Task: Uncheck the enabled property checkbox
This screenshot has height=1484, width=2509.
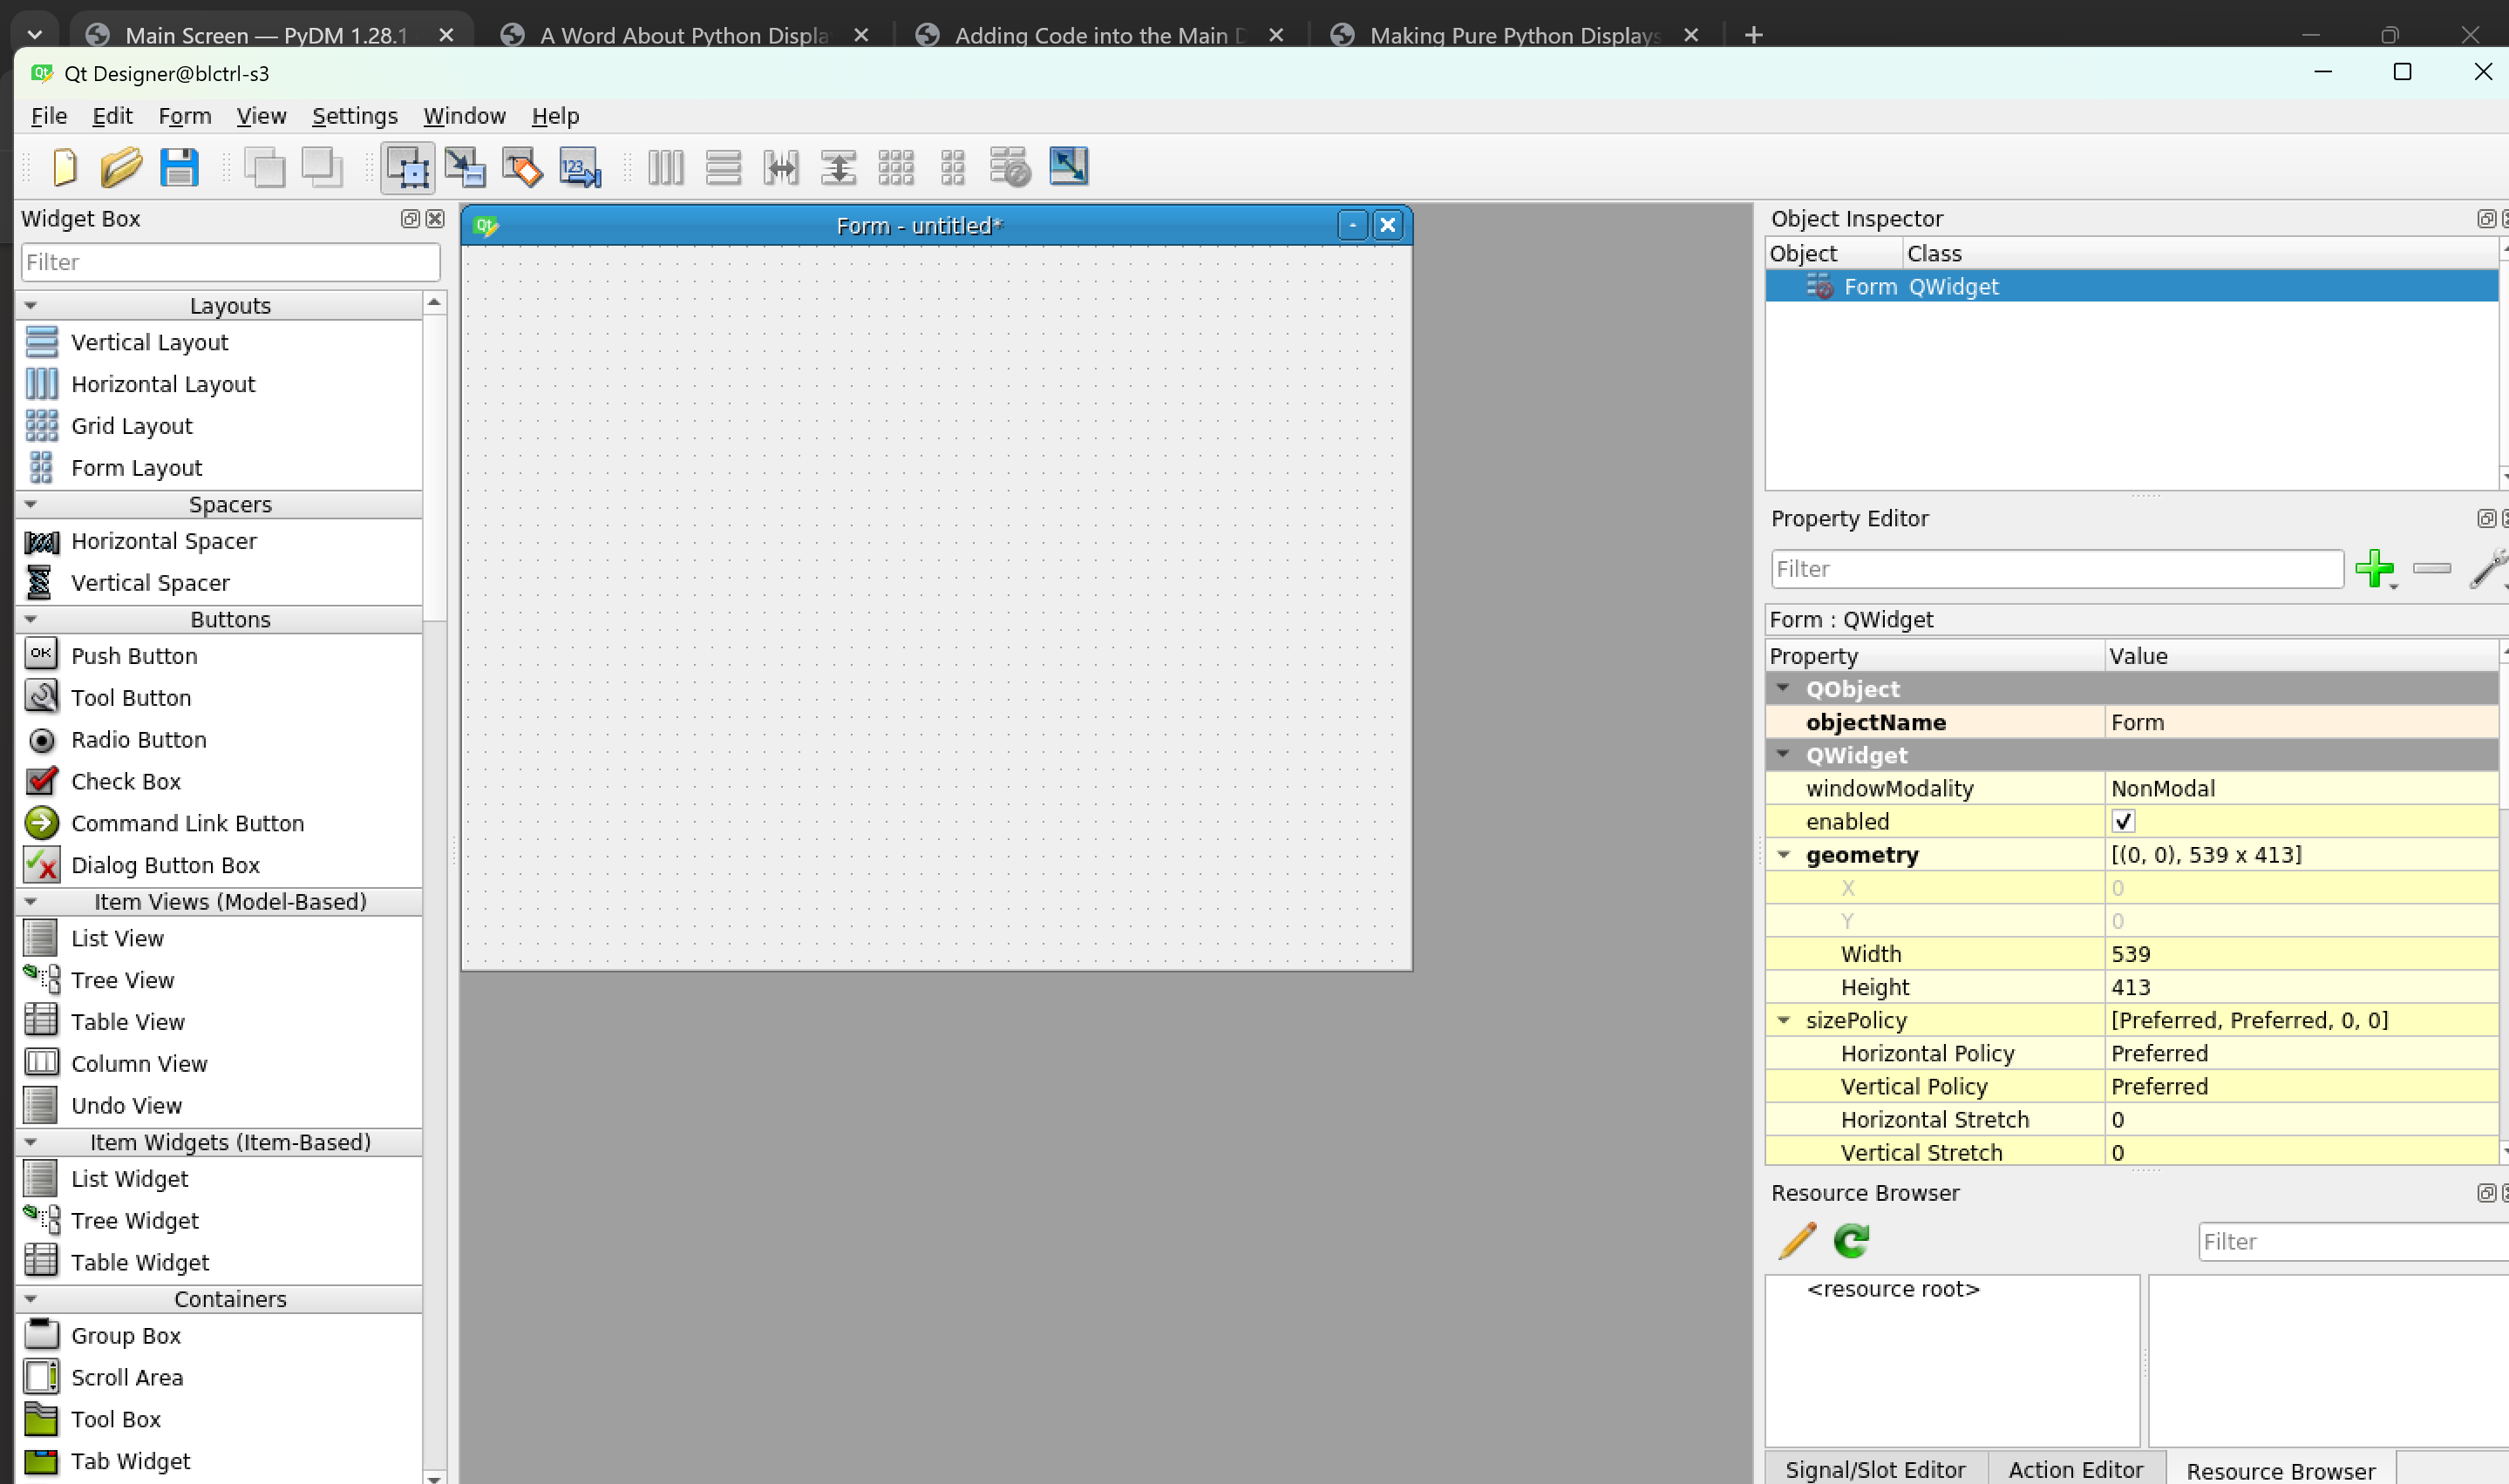Action: [2123, 822]
